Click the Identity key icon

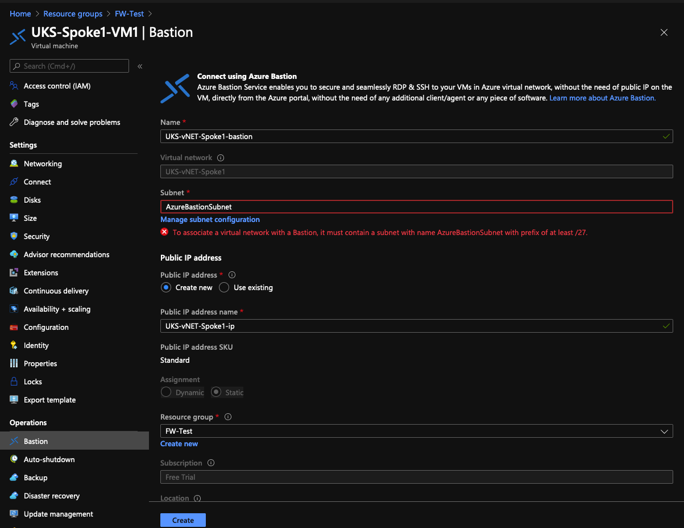pyautogui.click(x=14, y=345)
